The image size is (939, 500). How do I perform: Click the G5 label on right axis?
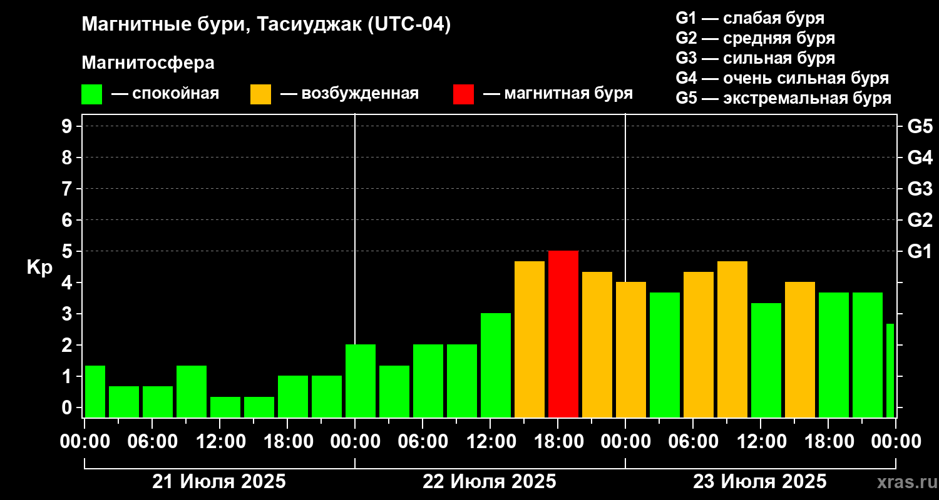[920, 126]
